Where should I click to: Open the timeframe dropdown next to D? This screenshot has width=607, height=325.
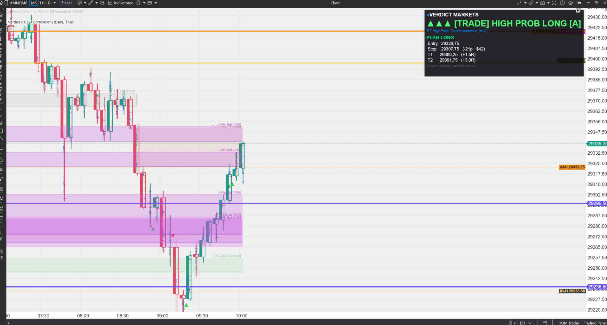point(55,3)
